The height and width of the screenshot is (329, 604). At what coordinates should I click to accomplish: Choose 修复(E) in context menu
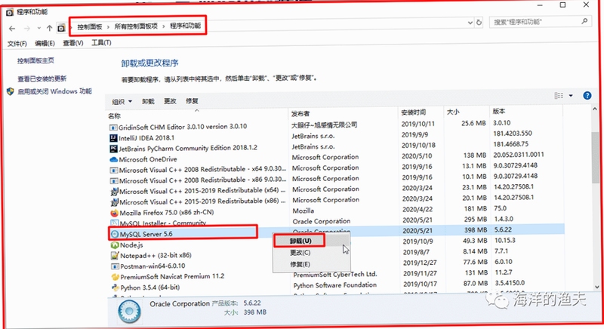tap(300, 264)
